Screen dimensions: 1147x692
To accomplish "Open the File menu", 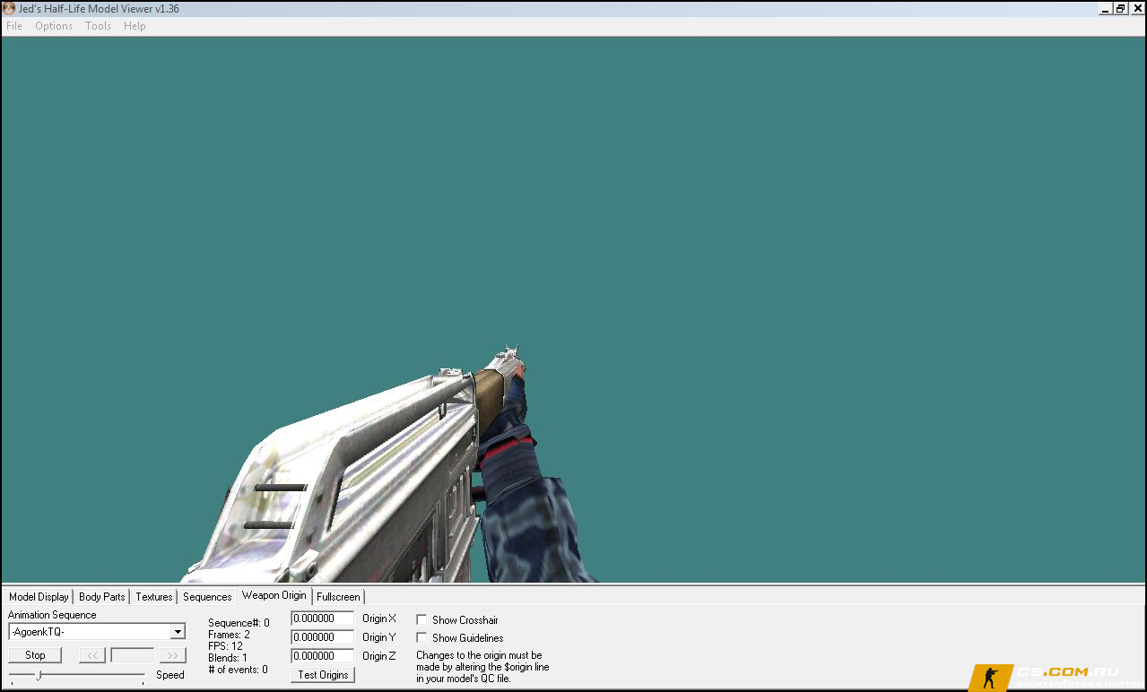I will (14, 26).
